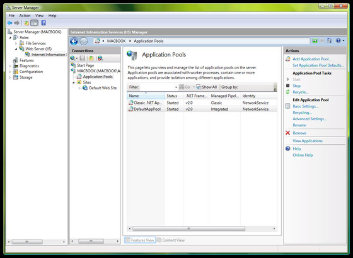The height and width of the screenshot is (258, 353).
Task: Click the Show All filter button
Action: pyautogui.click(x=207, y=87)
